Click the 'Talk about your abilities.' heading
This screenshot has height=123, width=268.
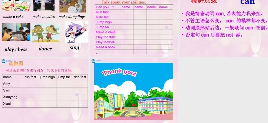click(124, 2)
